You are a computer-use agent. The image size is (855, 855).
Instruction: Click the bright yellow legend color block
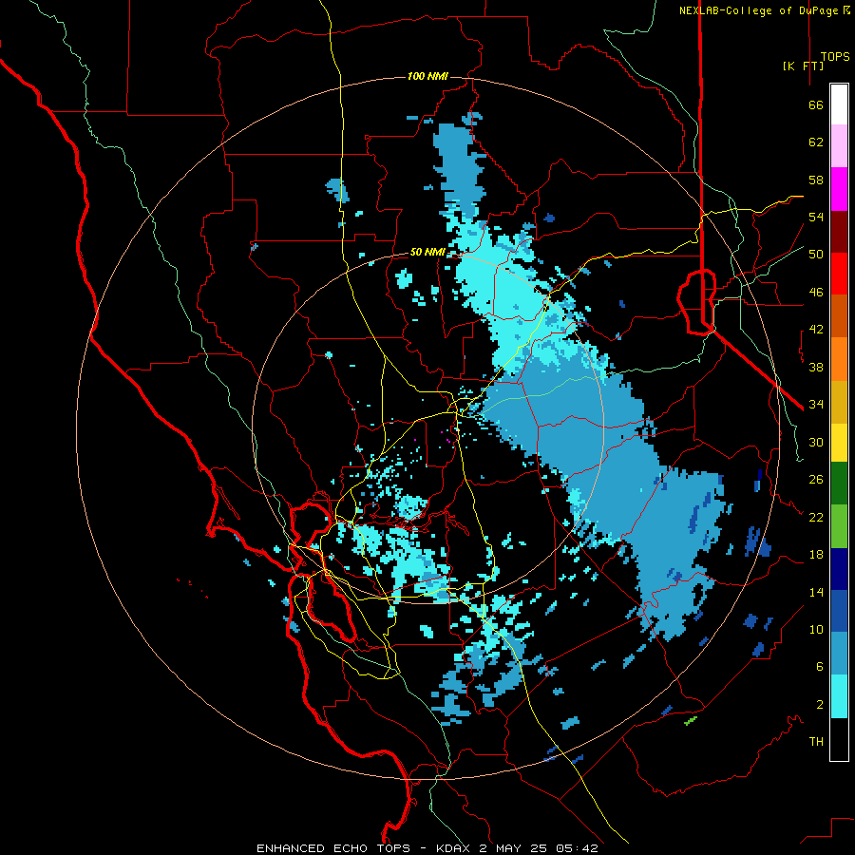tap(839, 443)
